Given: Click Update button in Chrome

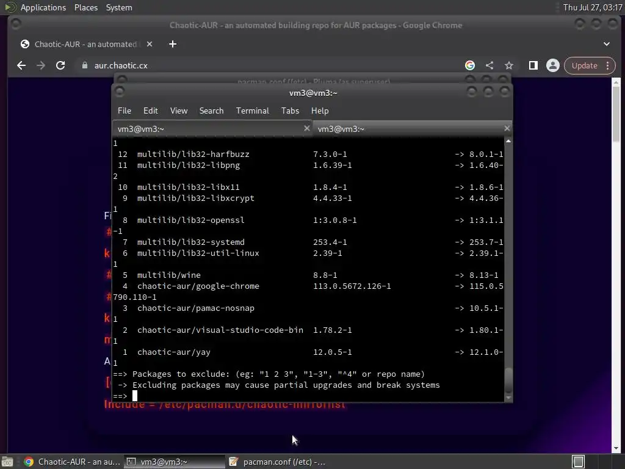Looking at the screenshot, I should point(584,65).
